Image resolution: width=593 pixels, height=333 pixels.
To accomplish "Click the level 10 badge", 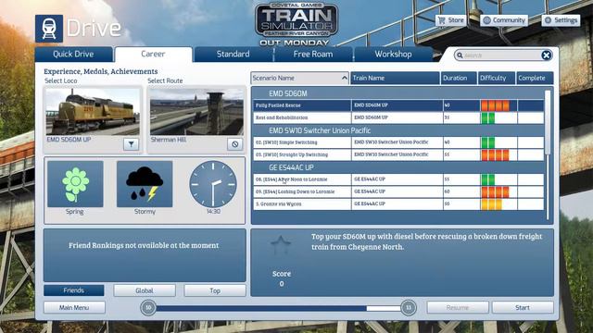I will (x=148, y=308).
